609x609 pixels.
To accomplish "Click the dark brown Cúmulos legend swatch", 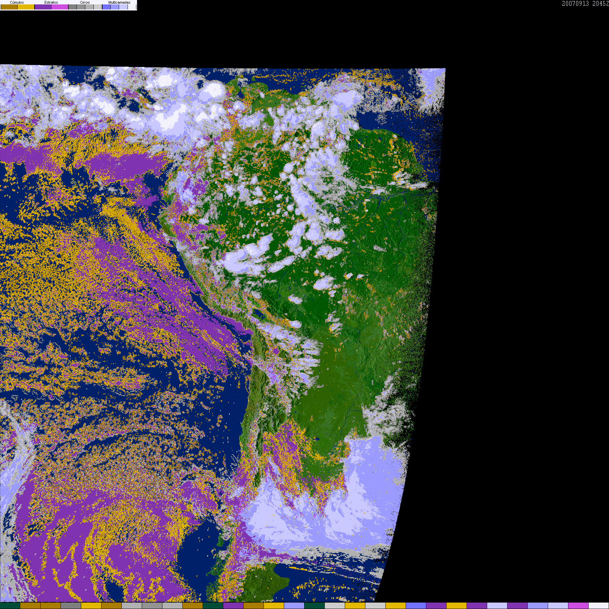I will click(9, 7).
